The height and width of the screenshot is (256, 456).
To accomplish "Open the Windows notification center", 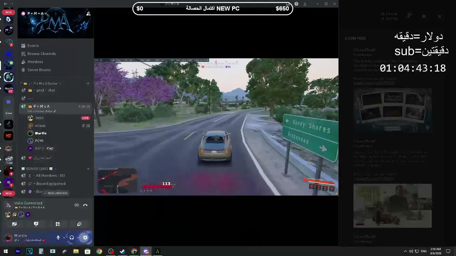I will pyautogui.click(x=448, y=251).
